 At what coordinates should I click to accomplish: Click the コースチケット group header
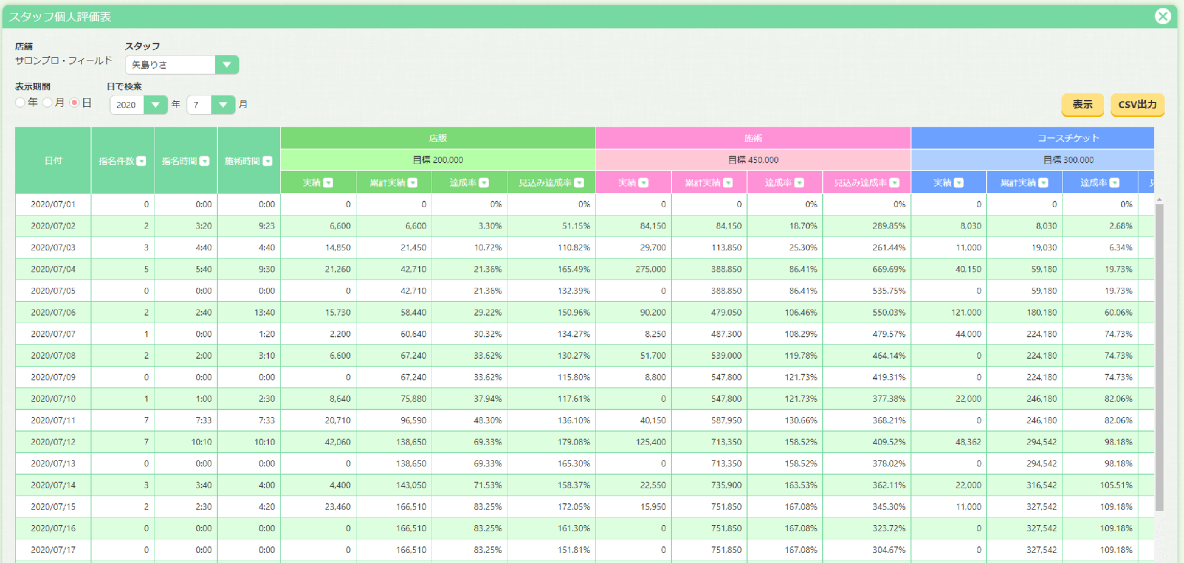(x=1068, y=138)
